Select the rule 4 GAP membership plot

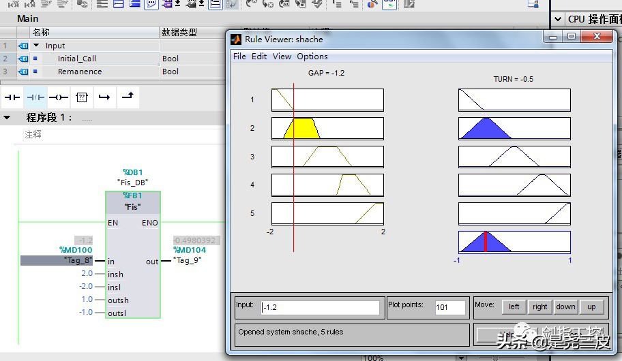pos(327,185)
